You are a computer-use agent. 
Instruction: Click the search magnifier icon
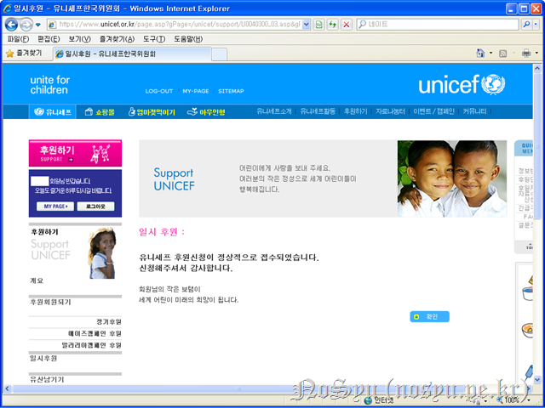528,25
